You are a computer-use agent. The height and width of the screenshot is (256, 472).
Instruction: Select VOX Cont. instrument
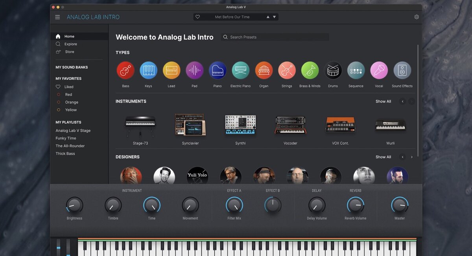(340, 124)
